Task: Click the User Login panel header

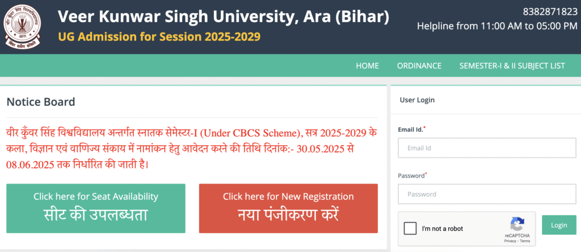Action: click(x=417, y=100)
